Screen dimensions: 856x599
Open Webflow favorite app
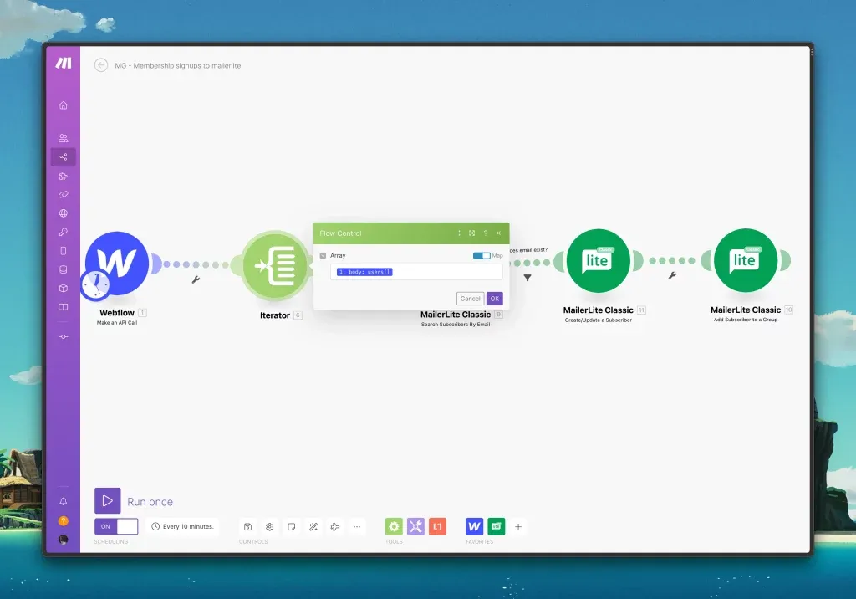tap(475, 527)
